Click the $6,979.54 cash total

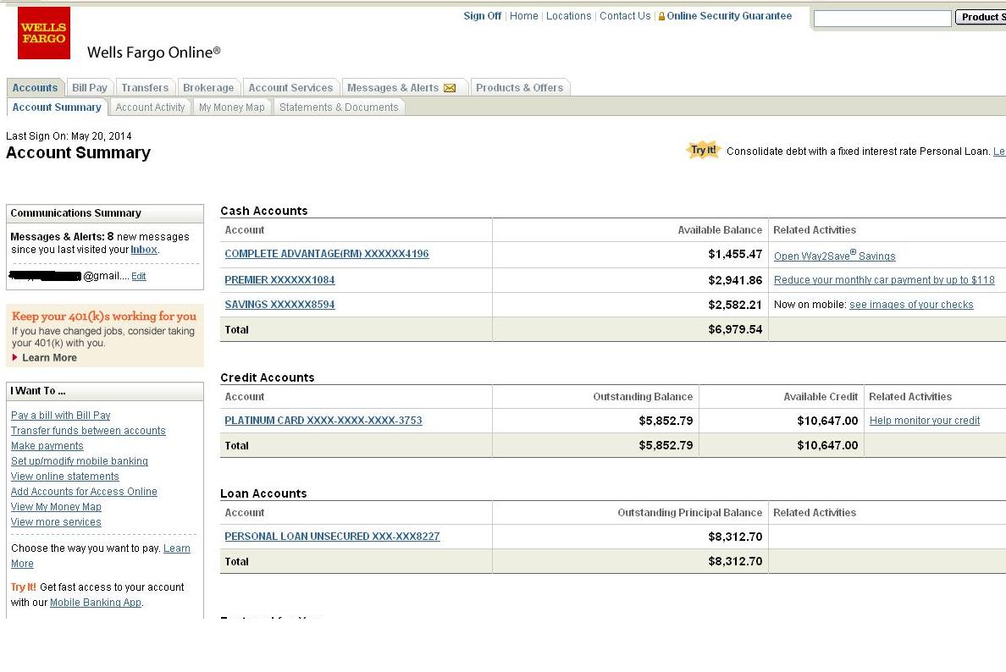735,329
